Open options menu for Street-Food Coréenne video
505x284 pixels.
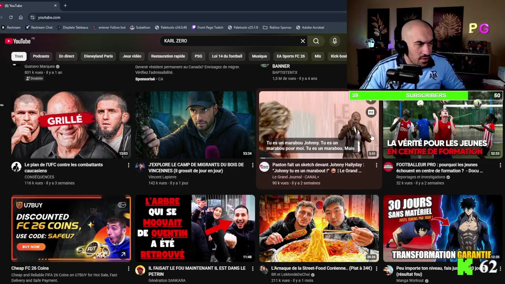pos(376,269)
